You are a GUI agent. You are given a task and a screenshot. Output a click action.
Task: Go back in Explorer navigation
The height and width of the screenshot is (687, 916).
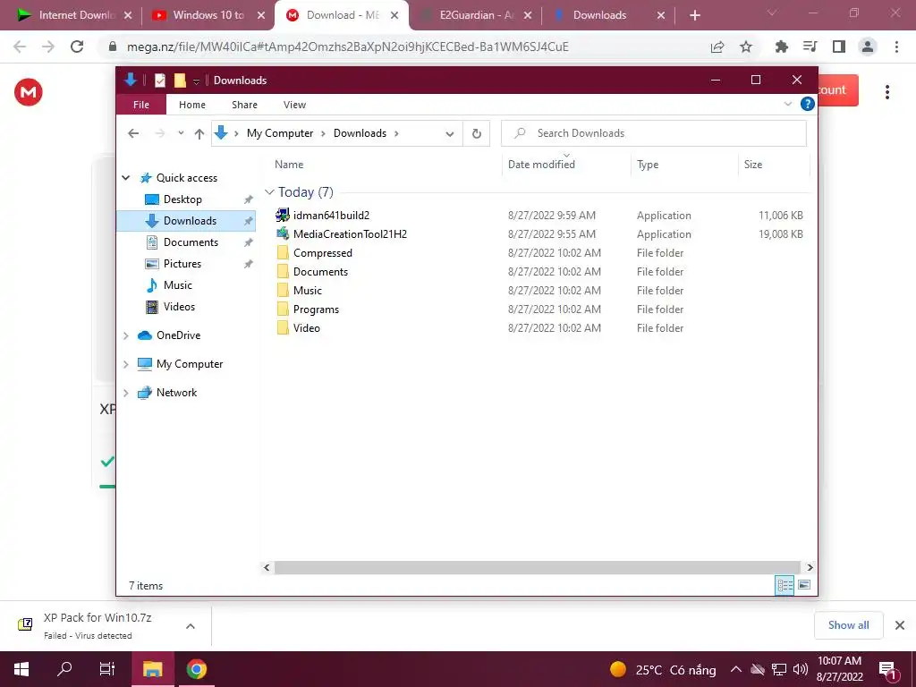(133, 133)
